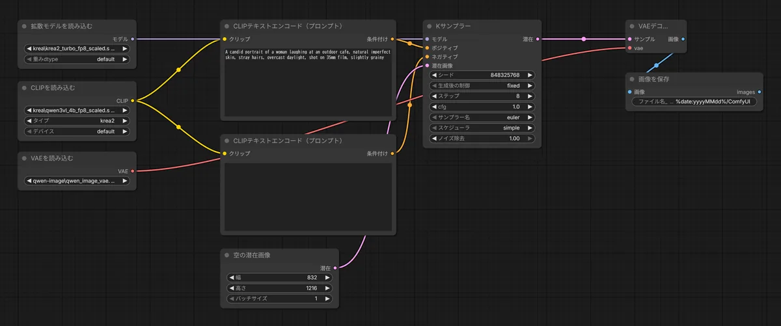This screenshot has width=781, height=326.
Task: Click the モデル input port on Kサンプラー
Action: tap(427, 39)
